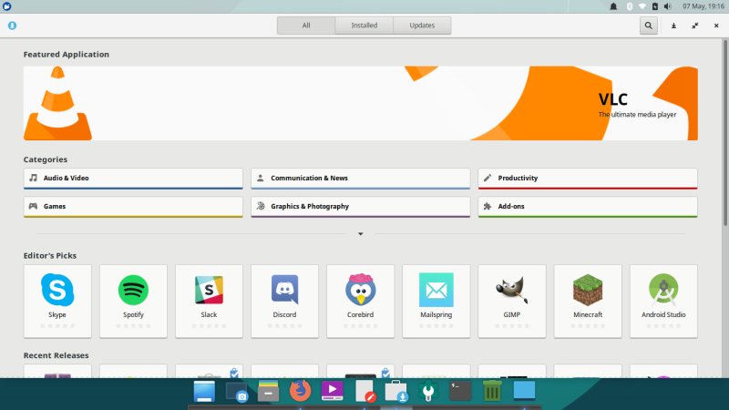Open the Minecraft app tile
The width and height of the screenshot is (729, 410).
[588, 302]
